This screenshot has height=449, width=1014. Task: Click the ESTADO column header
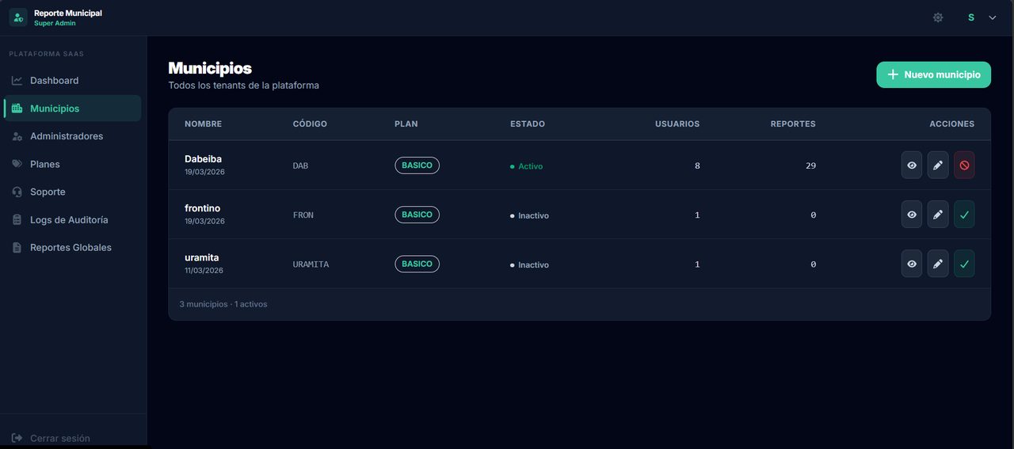[x=528, y=124]
